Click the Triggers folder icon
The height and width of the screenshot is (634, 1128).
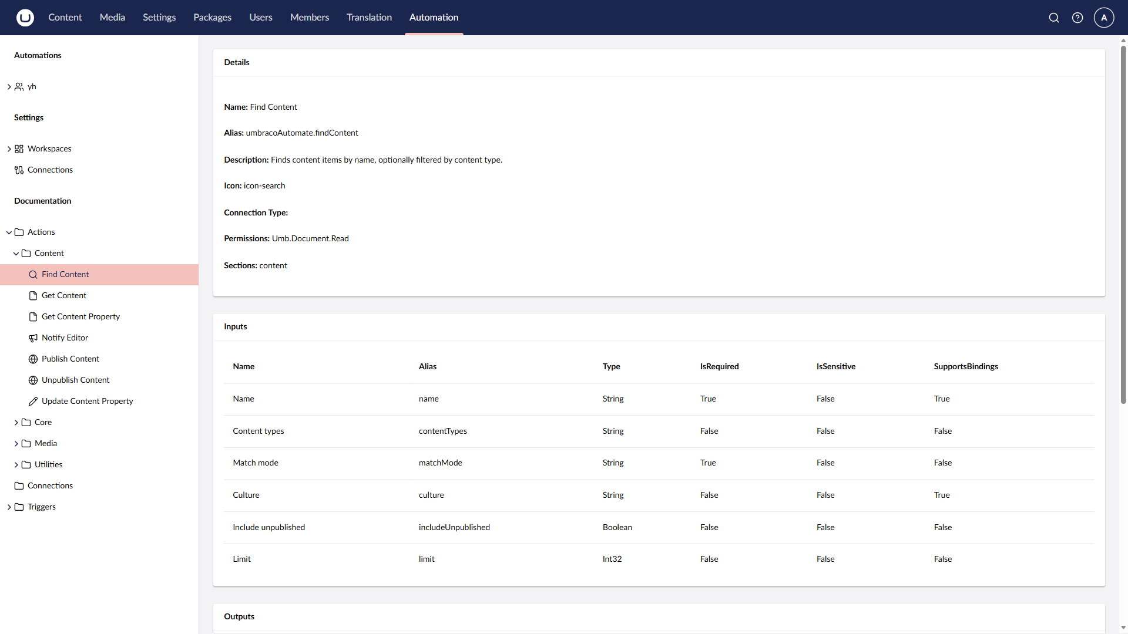(x=19, y=507)
